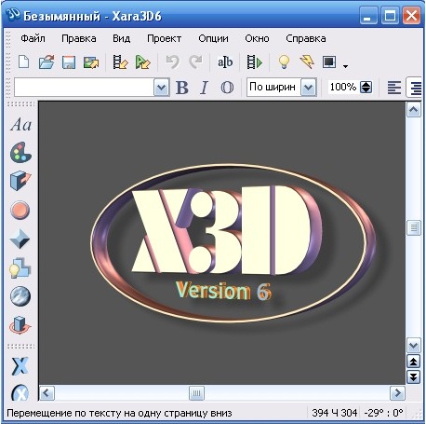Click the light bulb icon
426x424 pixels.
point(284,62)
